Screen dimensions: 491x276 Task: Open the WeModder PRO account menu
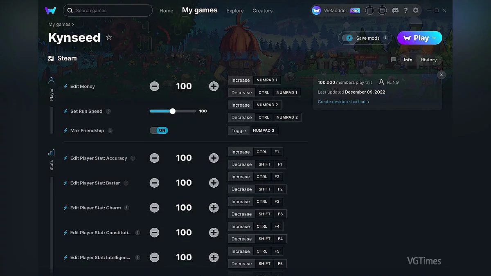[x=336, y=10]
